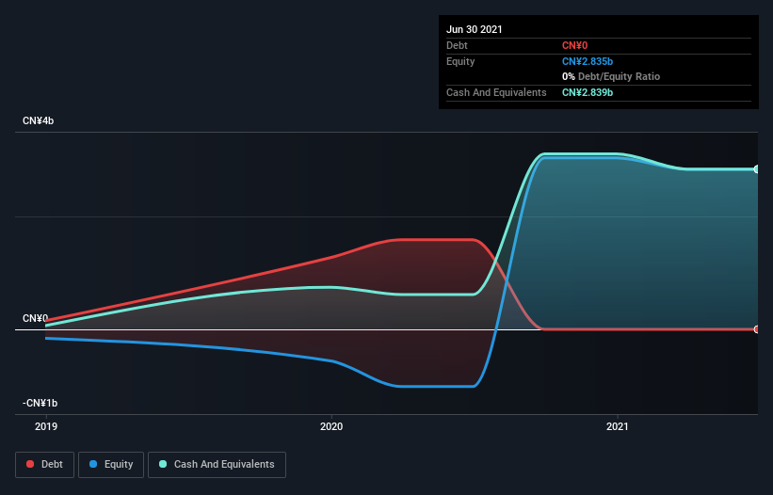The image size is (773, 495).
Task: Click the Cash And Equivalents tooltip row label
Action: 496,92
